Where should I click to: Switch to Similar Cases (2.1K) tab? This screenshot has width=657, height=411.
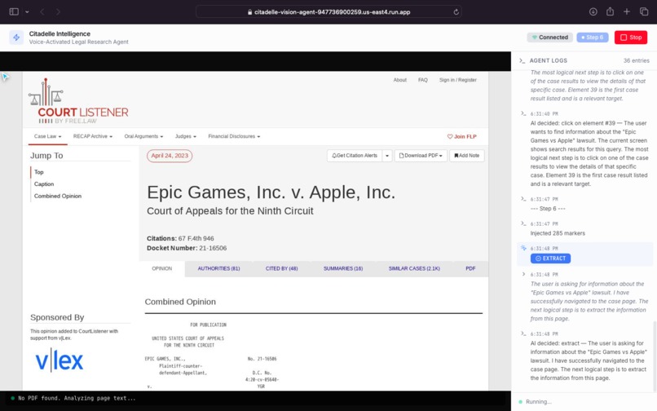point(414,268)
